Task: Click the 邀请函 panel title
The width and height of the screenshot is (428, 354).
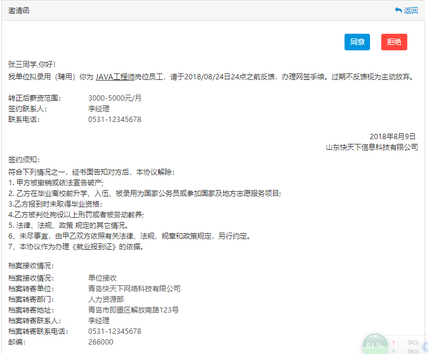Action: point(18,11)
